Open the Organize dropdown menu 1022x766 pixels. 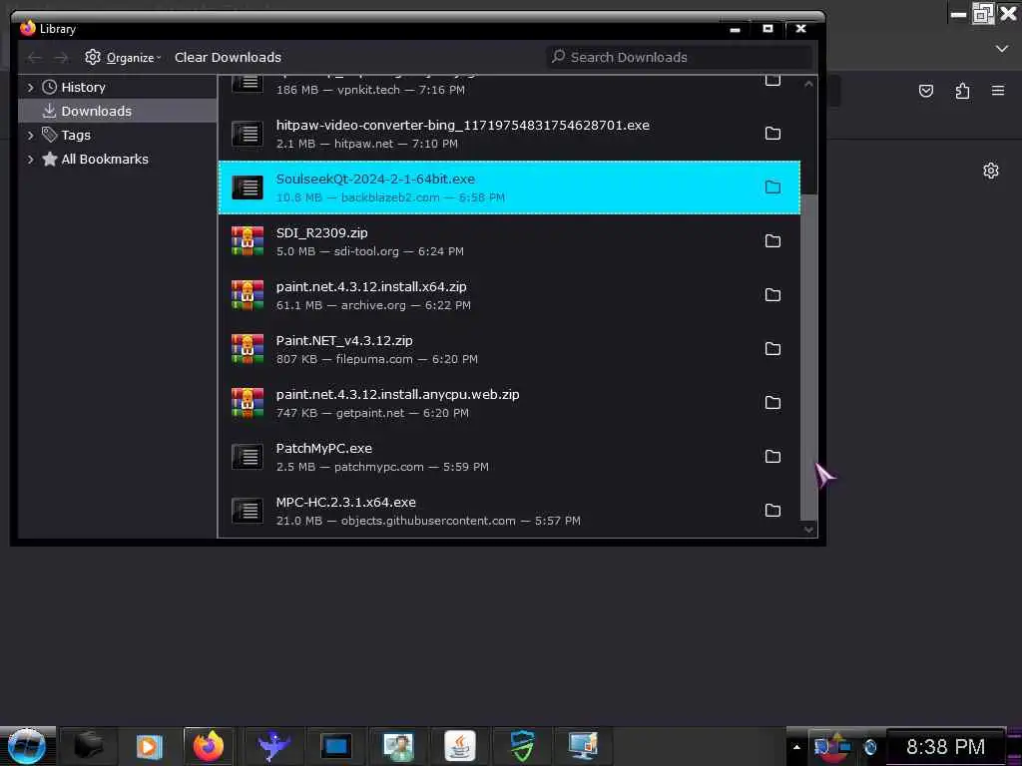pyautogui.click(x=123, y=57)
